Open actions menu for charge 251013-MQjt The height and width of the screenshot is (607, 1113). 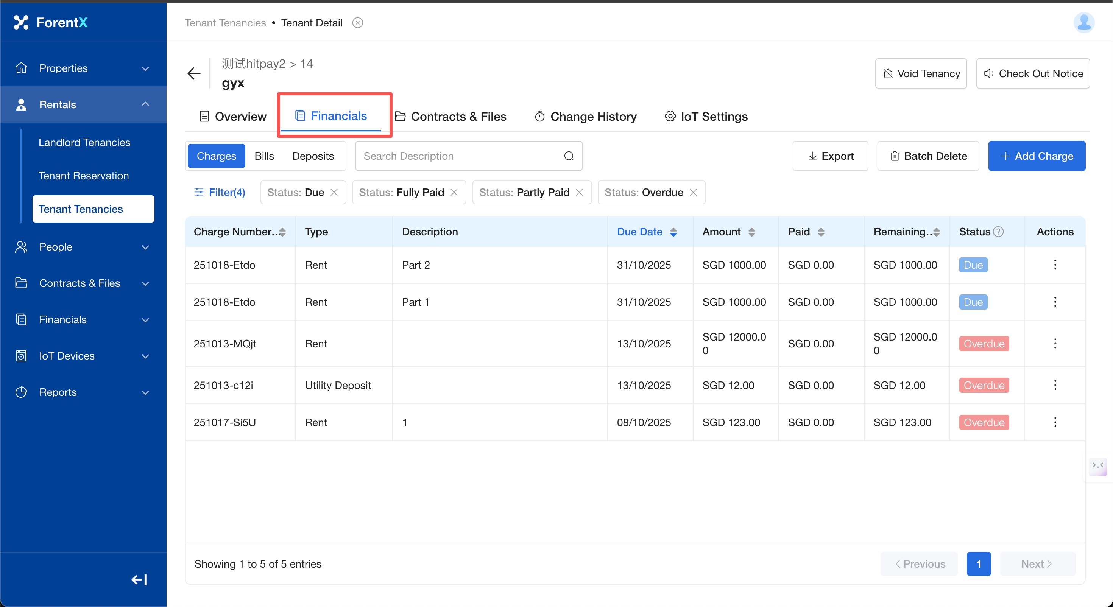[x=1055, y=344]
